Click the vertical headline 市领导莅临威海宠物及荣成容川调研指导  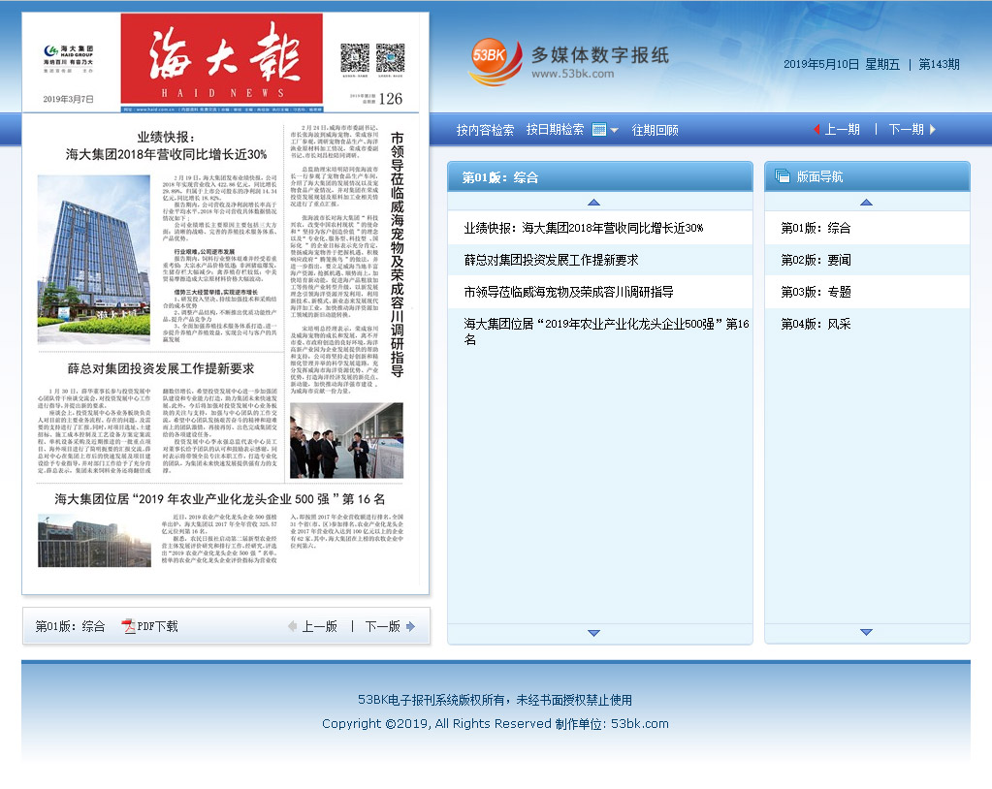click(397, 254)
